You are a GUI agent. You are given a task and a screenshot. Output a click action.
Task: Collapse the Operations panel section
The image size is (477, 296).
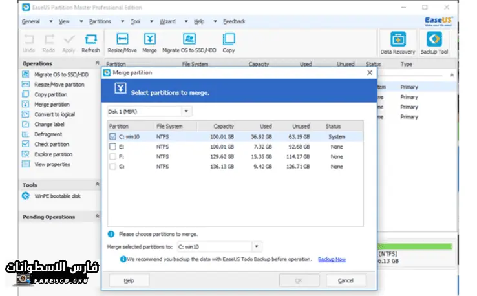pos(98,63)
